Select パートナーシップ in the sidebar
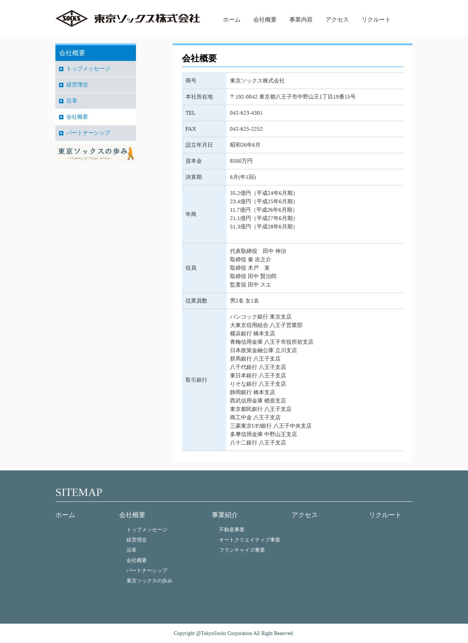This screenshot has width=468, height=643. point(95,133)
